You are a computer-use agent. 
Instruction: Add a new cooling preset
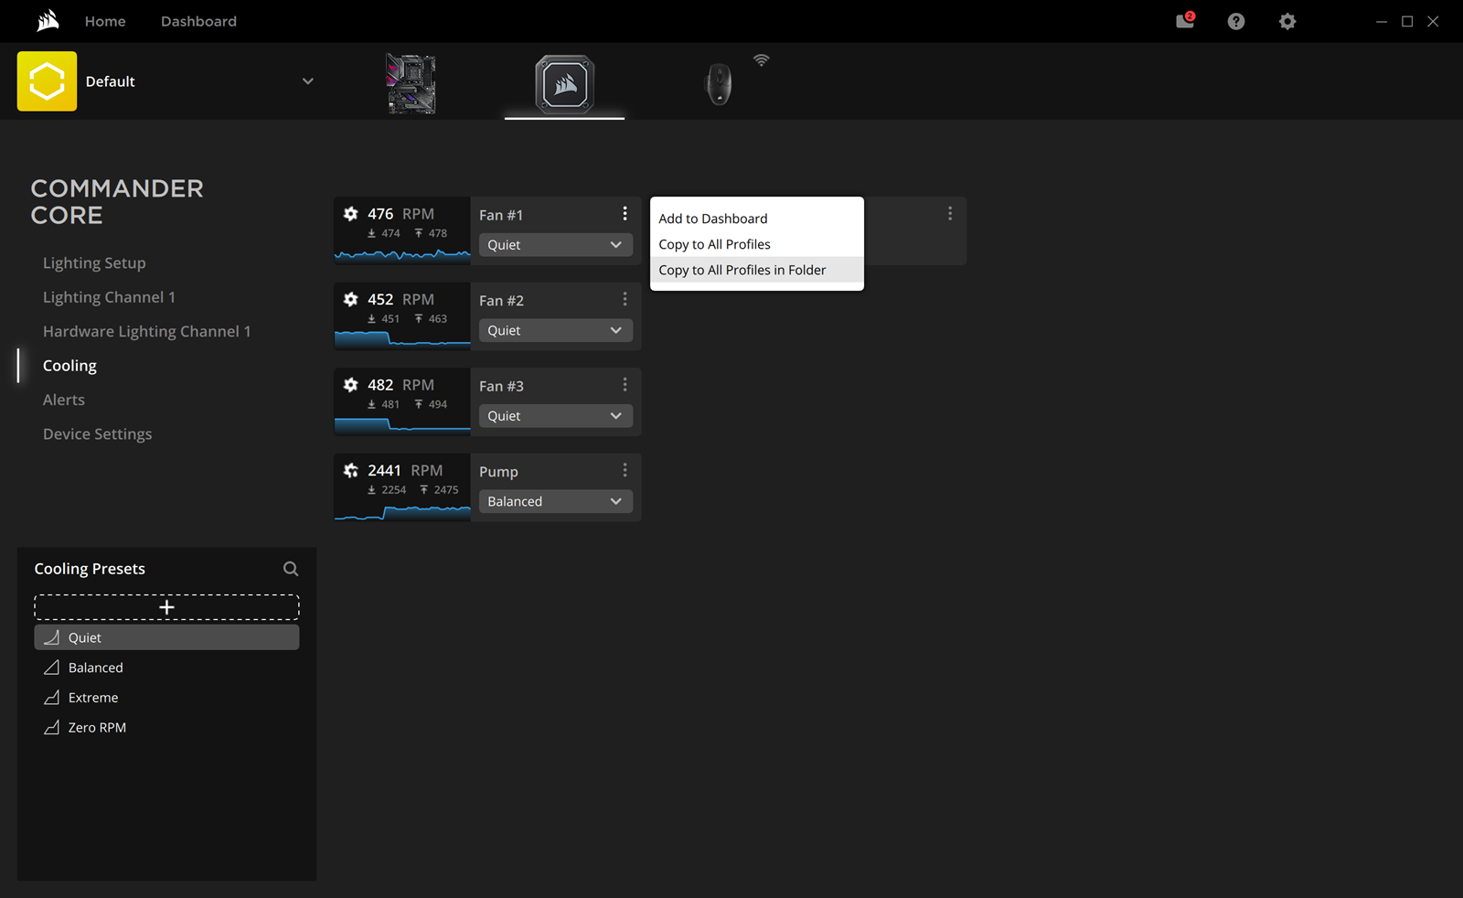click(166, 607)
